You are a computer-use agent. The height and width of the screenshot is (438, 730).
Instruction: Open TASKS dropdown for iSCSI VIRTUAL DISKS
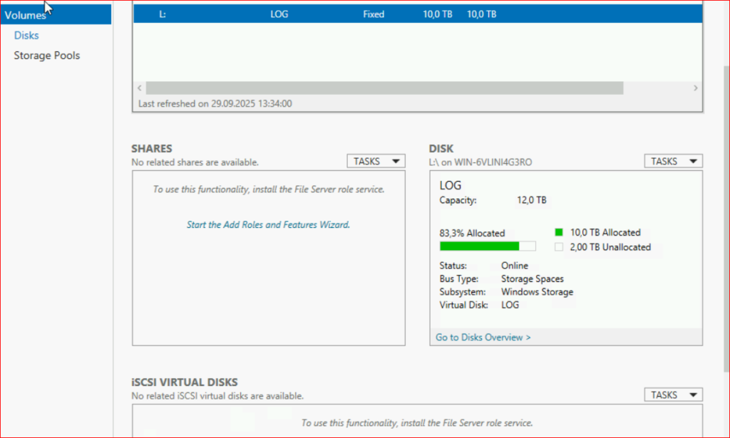pyautogui.click(x=673, y=395)
